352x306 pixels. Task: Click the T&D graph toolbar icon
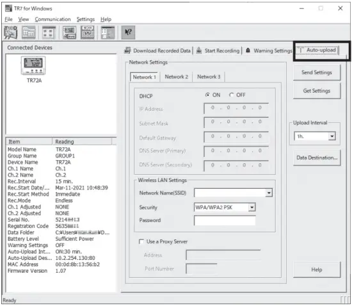(x=10, y=33)
